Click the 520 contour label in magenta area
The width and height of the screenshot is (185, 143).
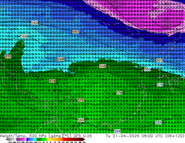point(165,28)
